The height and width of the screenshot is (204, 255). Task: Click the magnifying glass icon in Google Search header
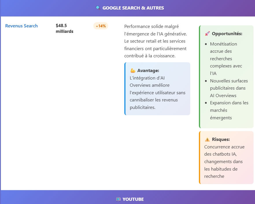click(x=98, y=8)
